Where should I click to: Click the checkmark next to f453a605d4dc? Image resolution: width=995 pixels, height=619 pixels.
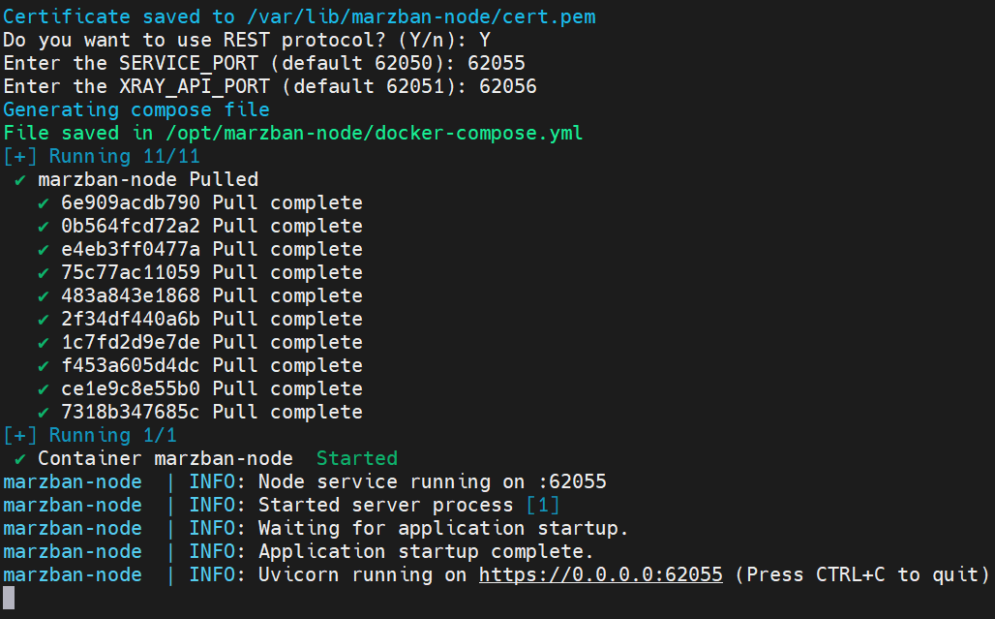44,366
